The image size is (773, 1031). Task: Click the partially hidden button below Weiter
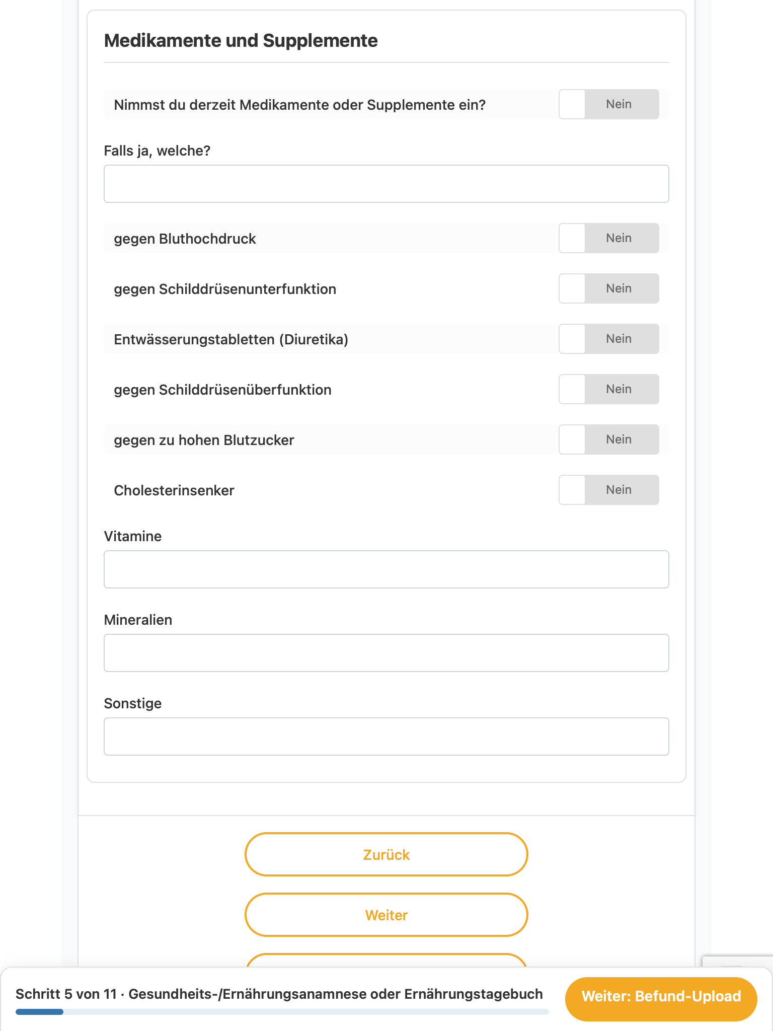(x=386, y=960)
